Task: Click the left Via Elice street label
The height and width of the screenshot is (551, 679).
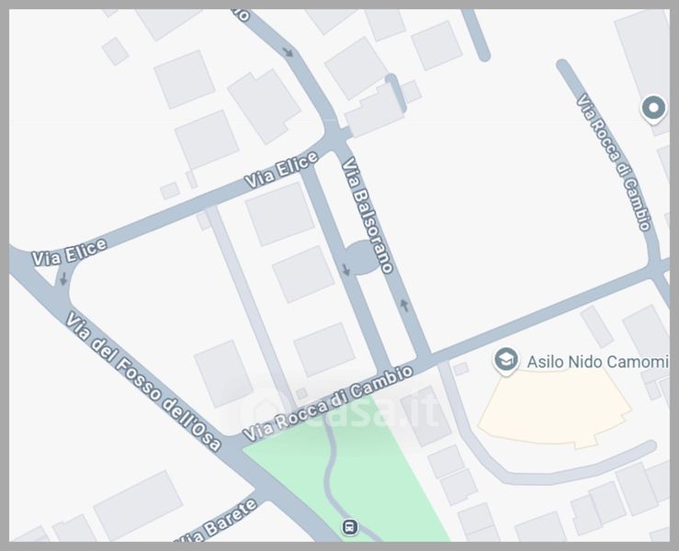Action: pos(69,253)
